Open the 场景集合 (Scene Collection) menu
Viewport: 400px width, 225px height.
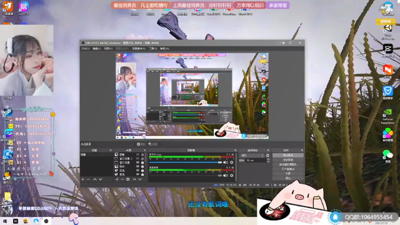pos(139,49)
